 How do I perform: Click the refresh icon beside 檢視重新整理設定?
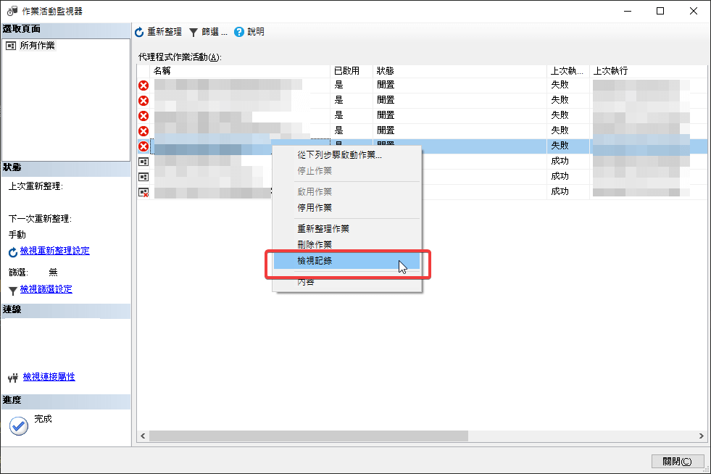(x=12, y=251)
